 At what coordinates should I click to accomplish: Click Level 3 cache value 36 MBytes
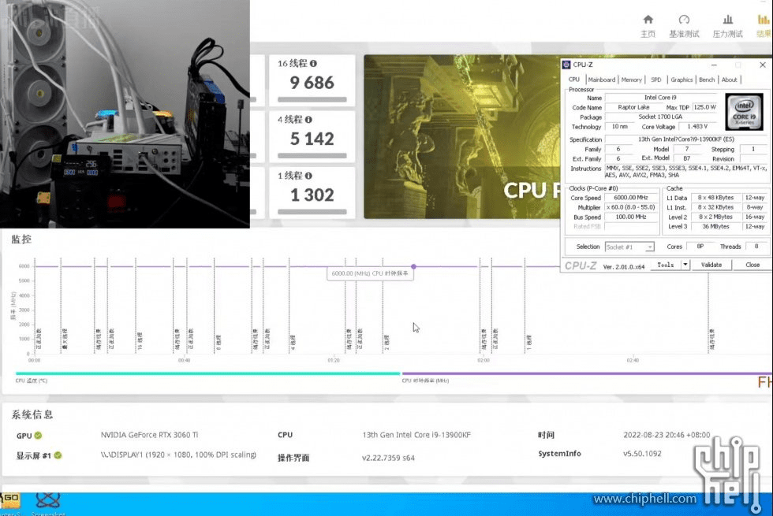[x=715, y=227]
